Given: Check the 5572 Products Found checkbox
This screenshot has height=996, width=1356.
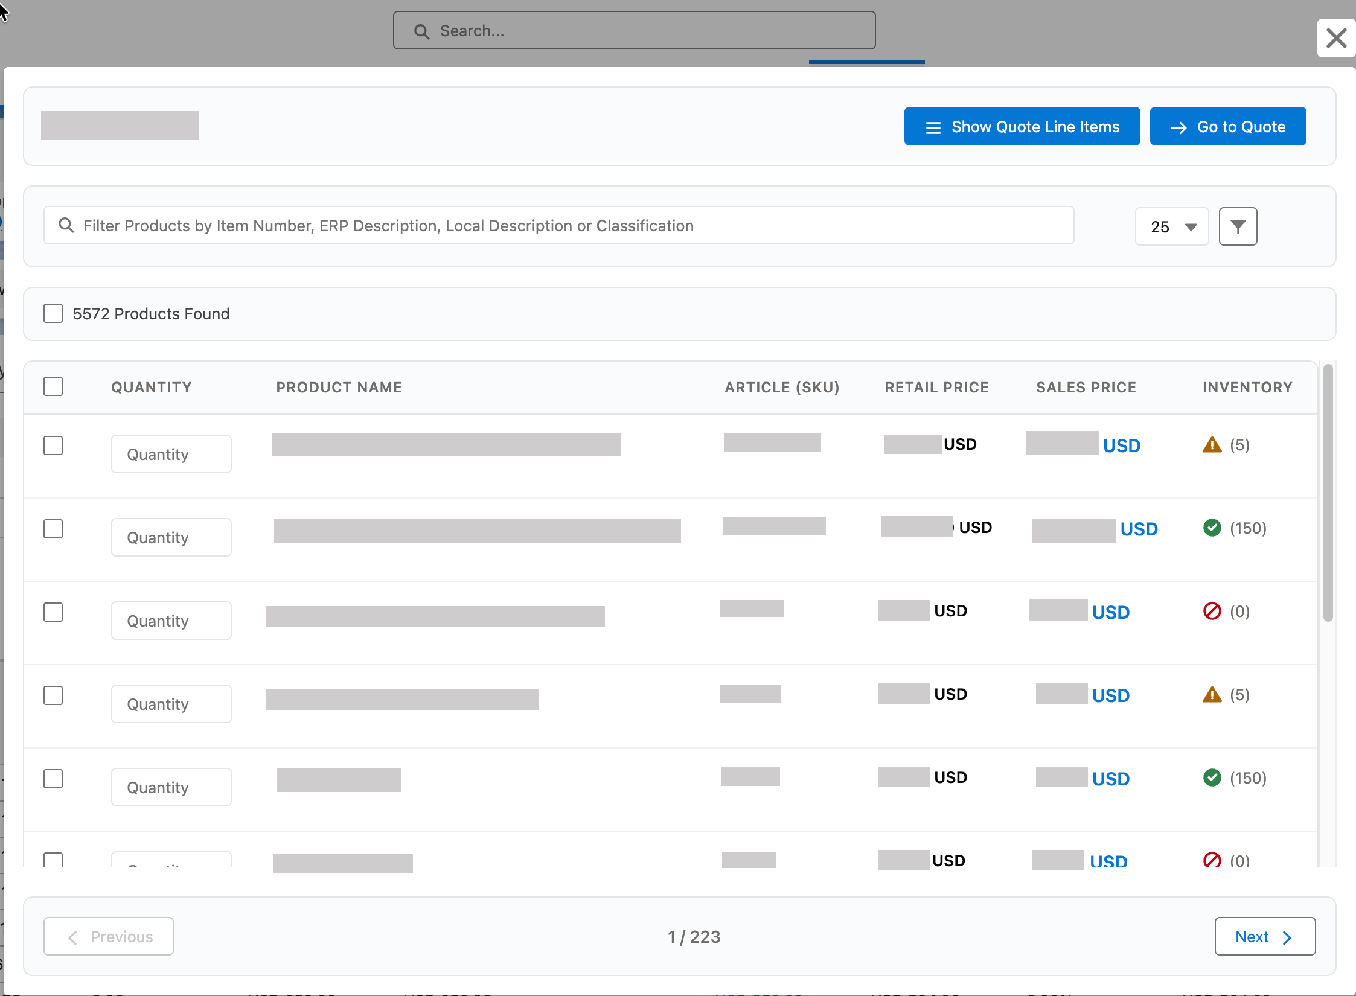Looking at the screenshot, I should click(x=53, y=313).
